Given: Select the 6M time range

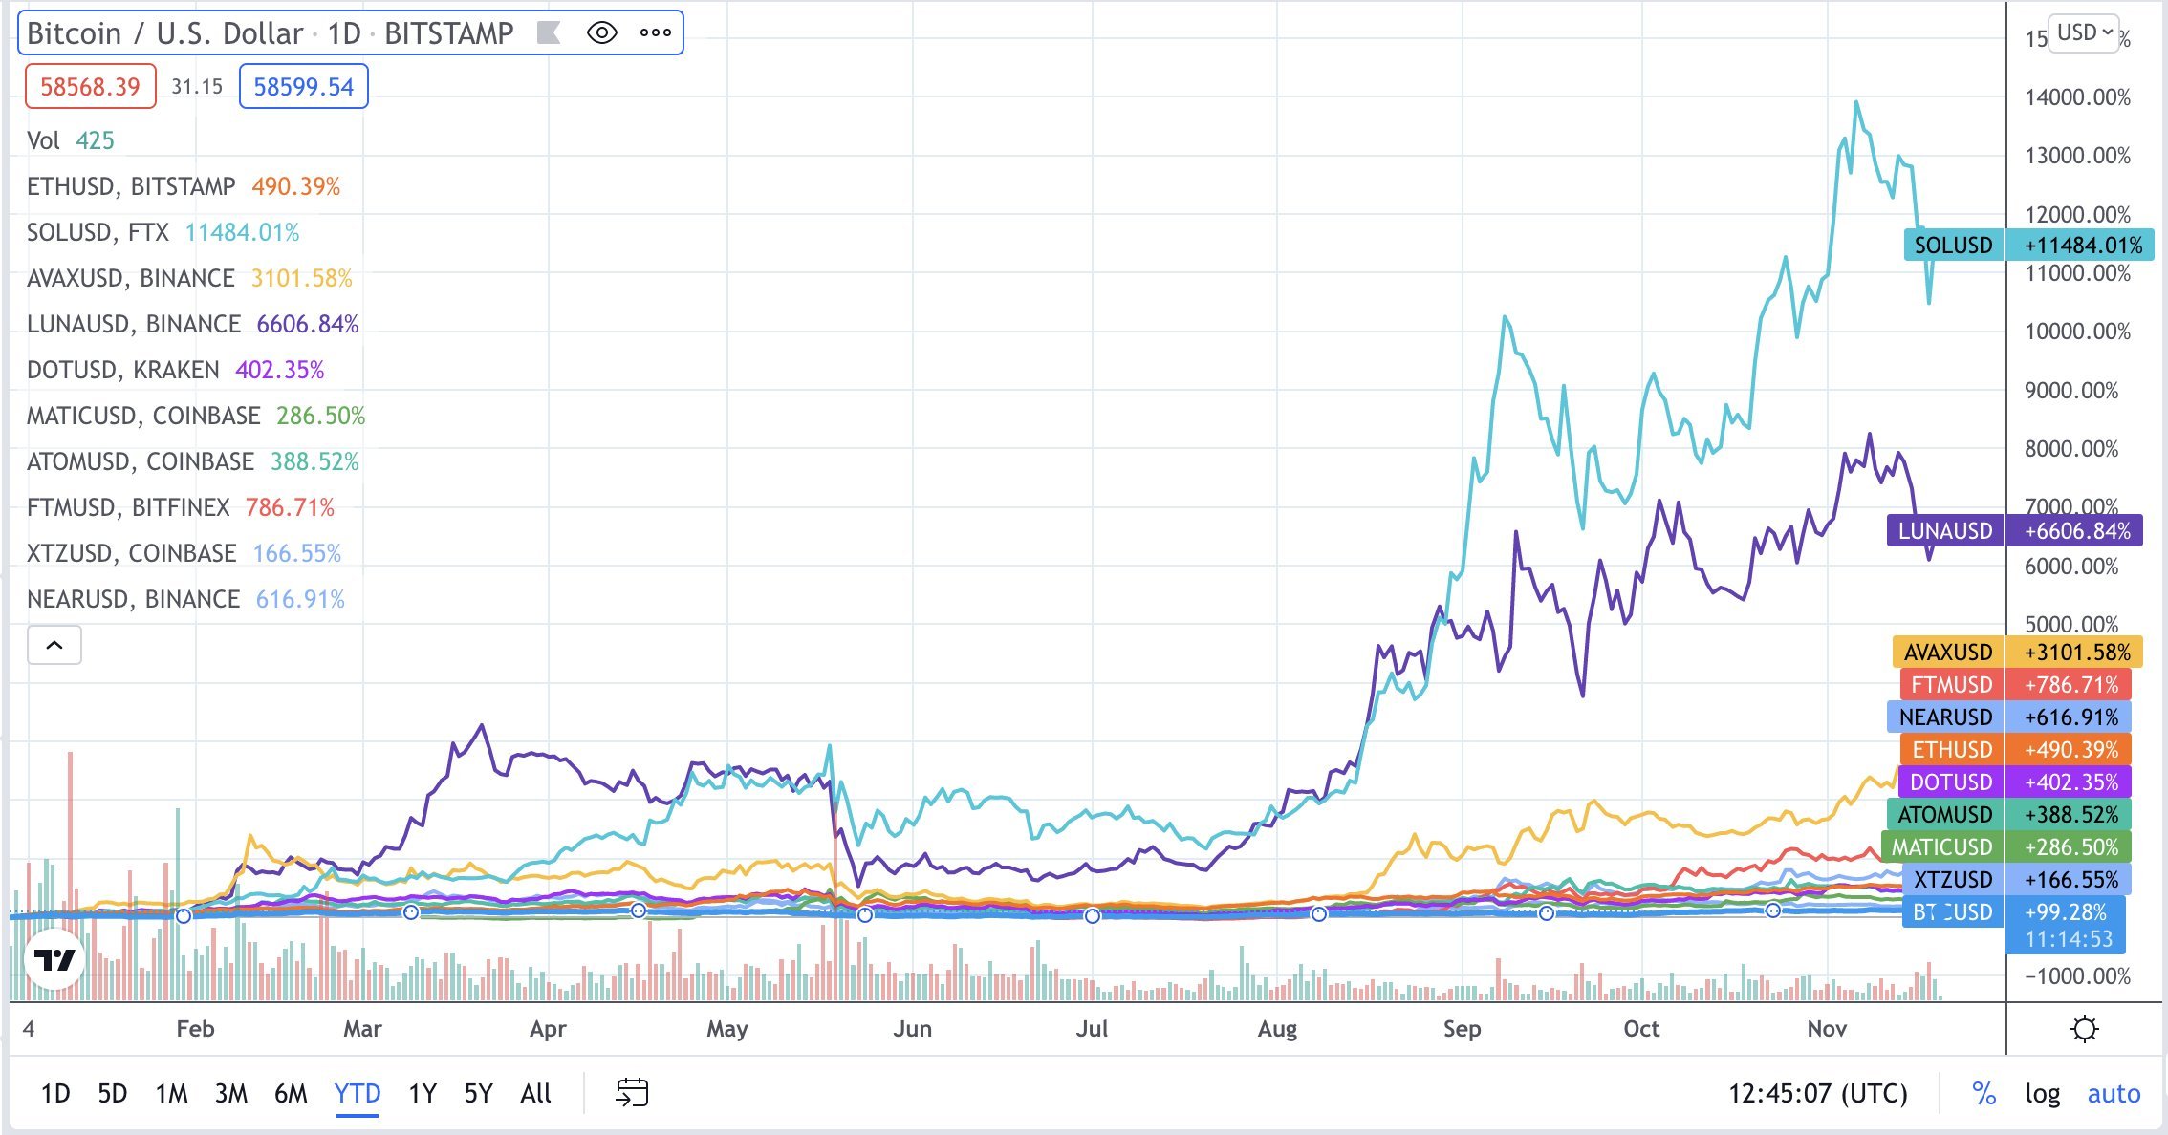Looking at the screenshot, I should (x=291, y=1093).
